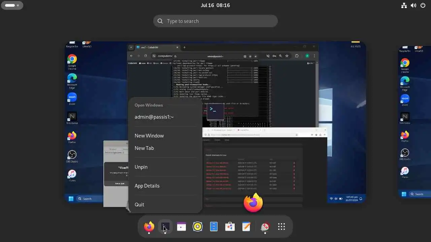The width and height of the screenshot is (431, 242).
Task: Click the network icon in the top bar
Action: [x=404, y=5]
